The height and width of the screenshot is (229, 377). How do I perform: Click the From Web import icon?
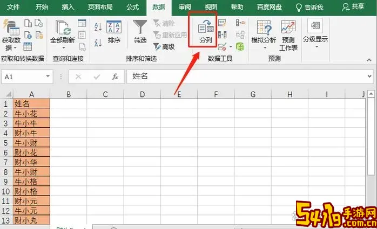click(x=28, y=35)
